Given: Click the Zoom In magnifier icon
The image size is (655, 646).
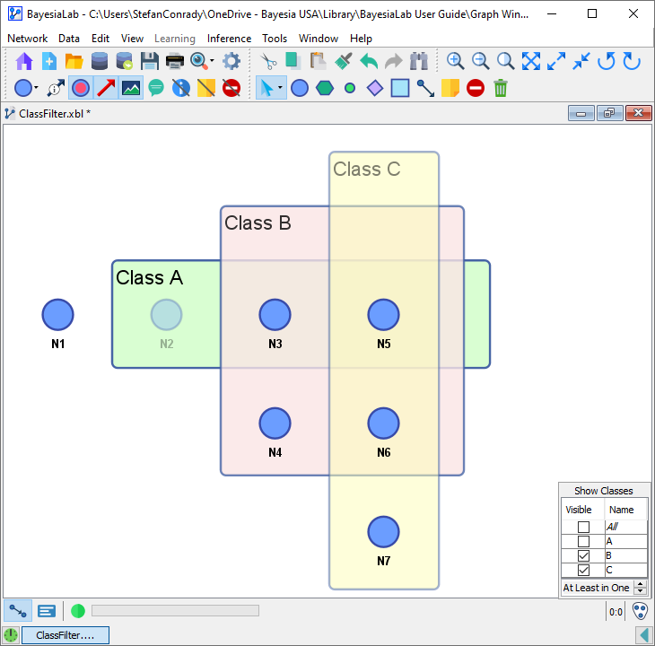Looking at the screenshot, I should (456, 61).
